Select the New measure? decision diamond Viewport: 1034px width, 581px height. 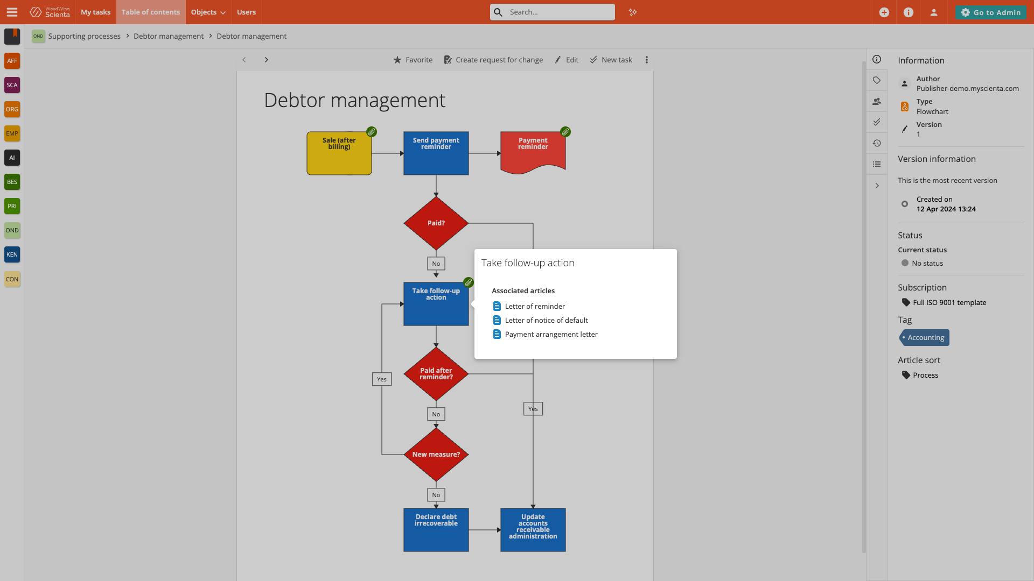coord(436,455)
